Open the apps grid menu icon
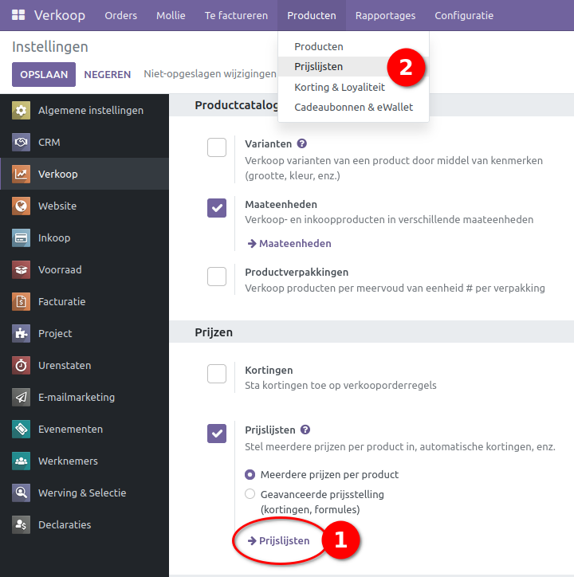This screenshot has width=574, height=577. (x=18, y=15)
